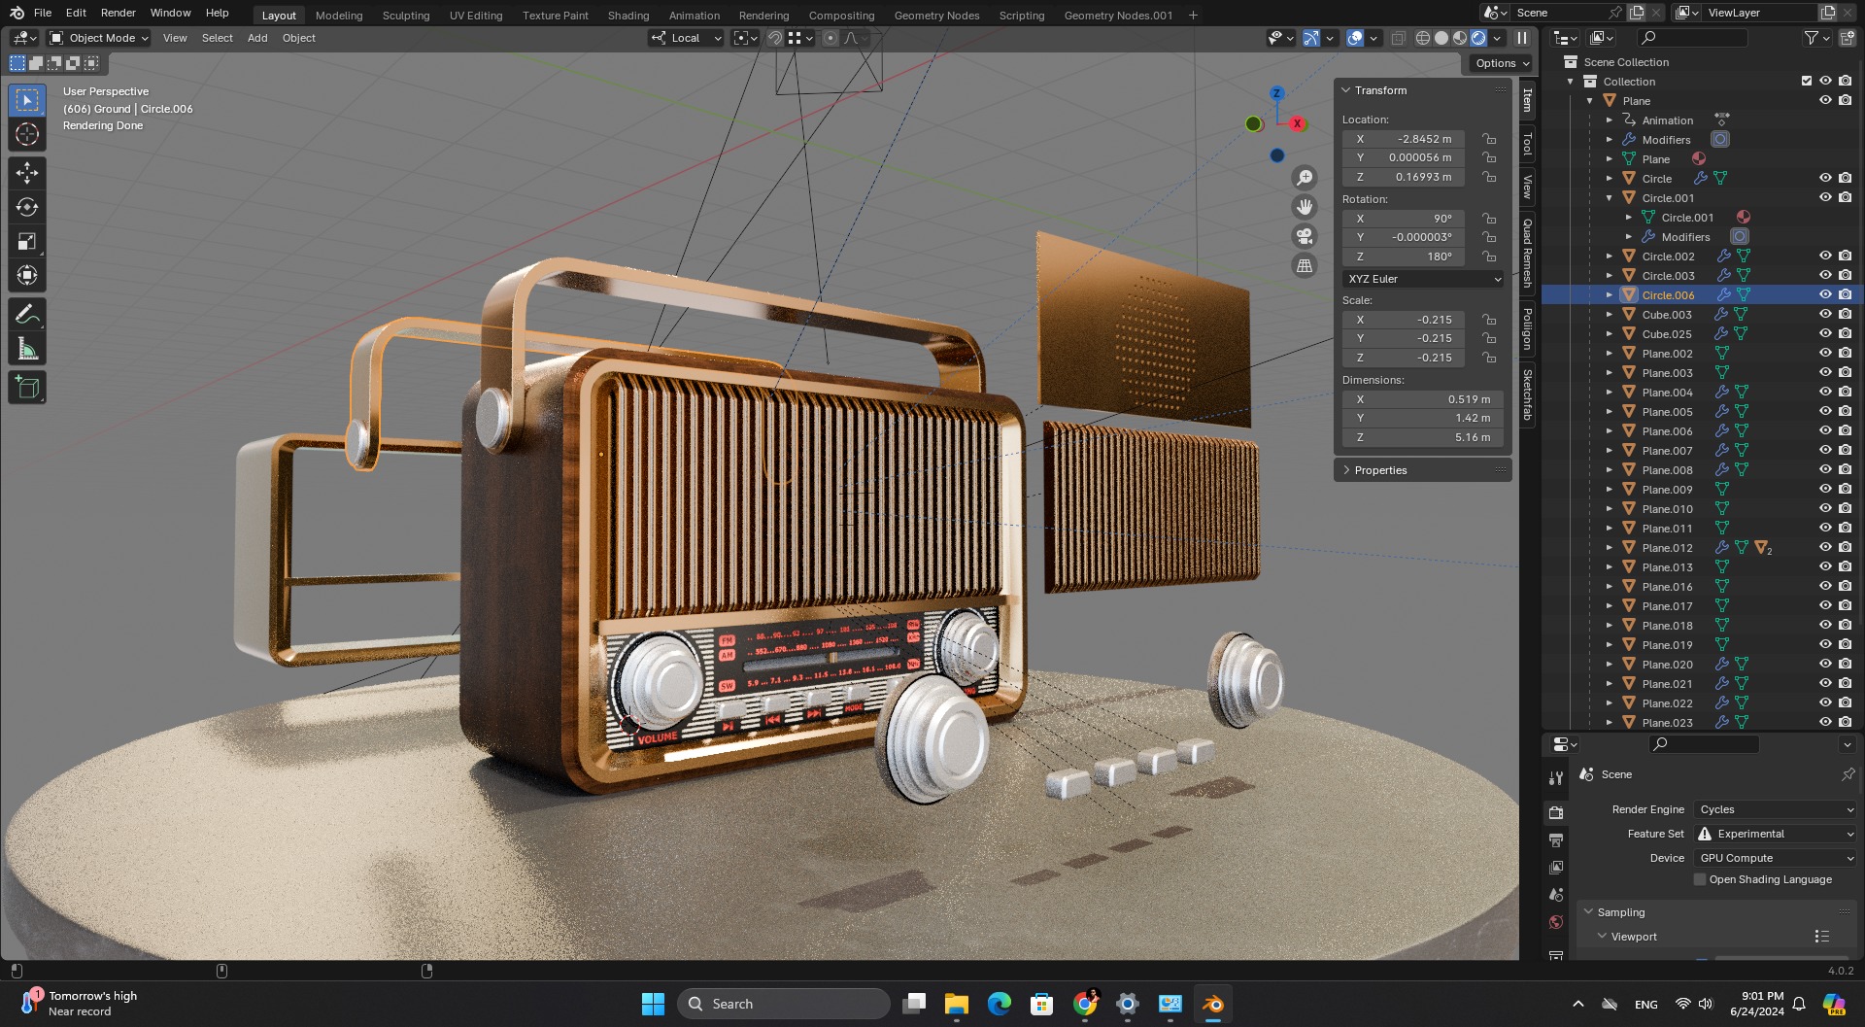Select the Transform tool
Viewport: 1865px width, 1027px height.
tap(27, 275)
